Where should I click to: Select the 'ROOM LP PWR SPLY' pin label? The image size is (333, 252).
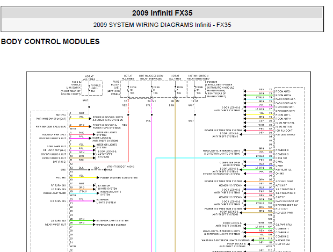pyautogui.click(x=54, y=134)
